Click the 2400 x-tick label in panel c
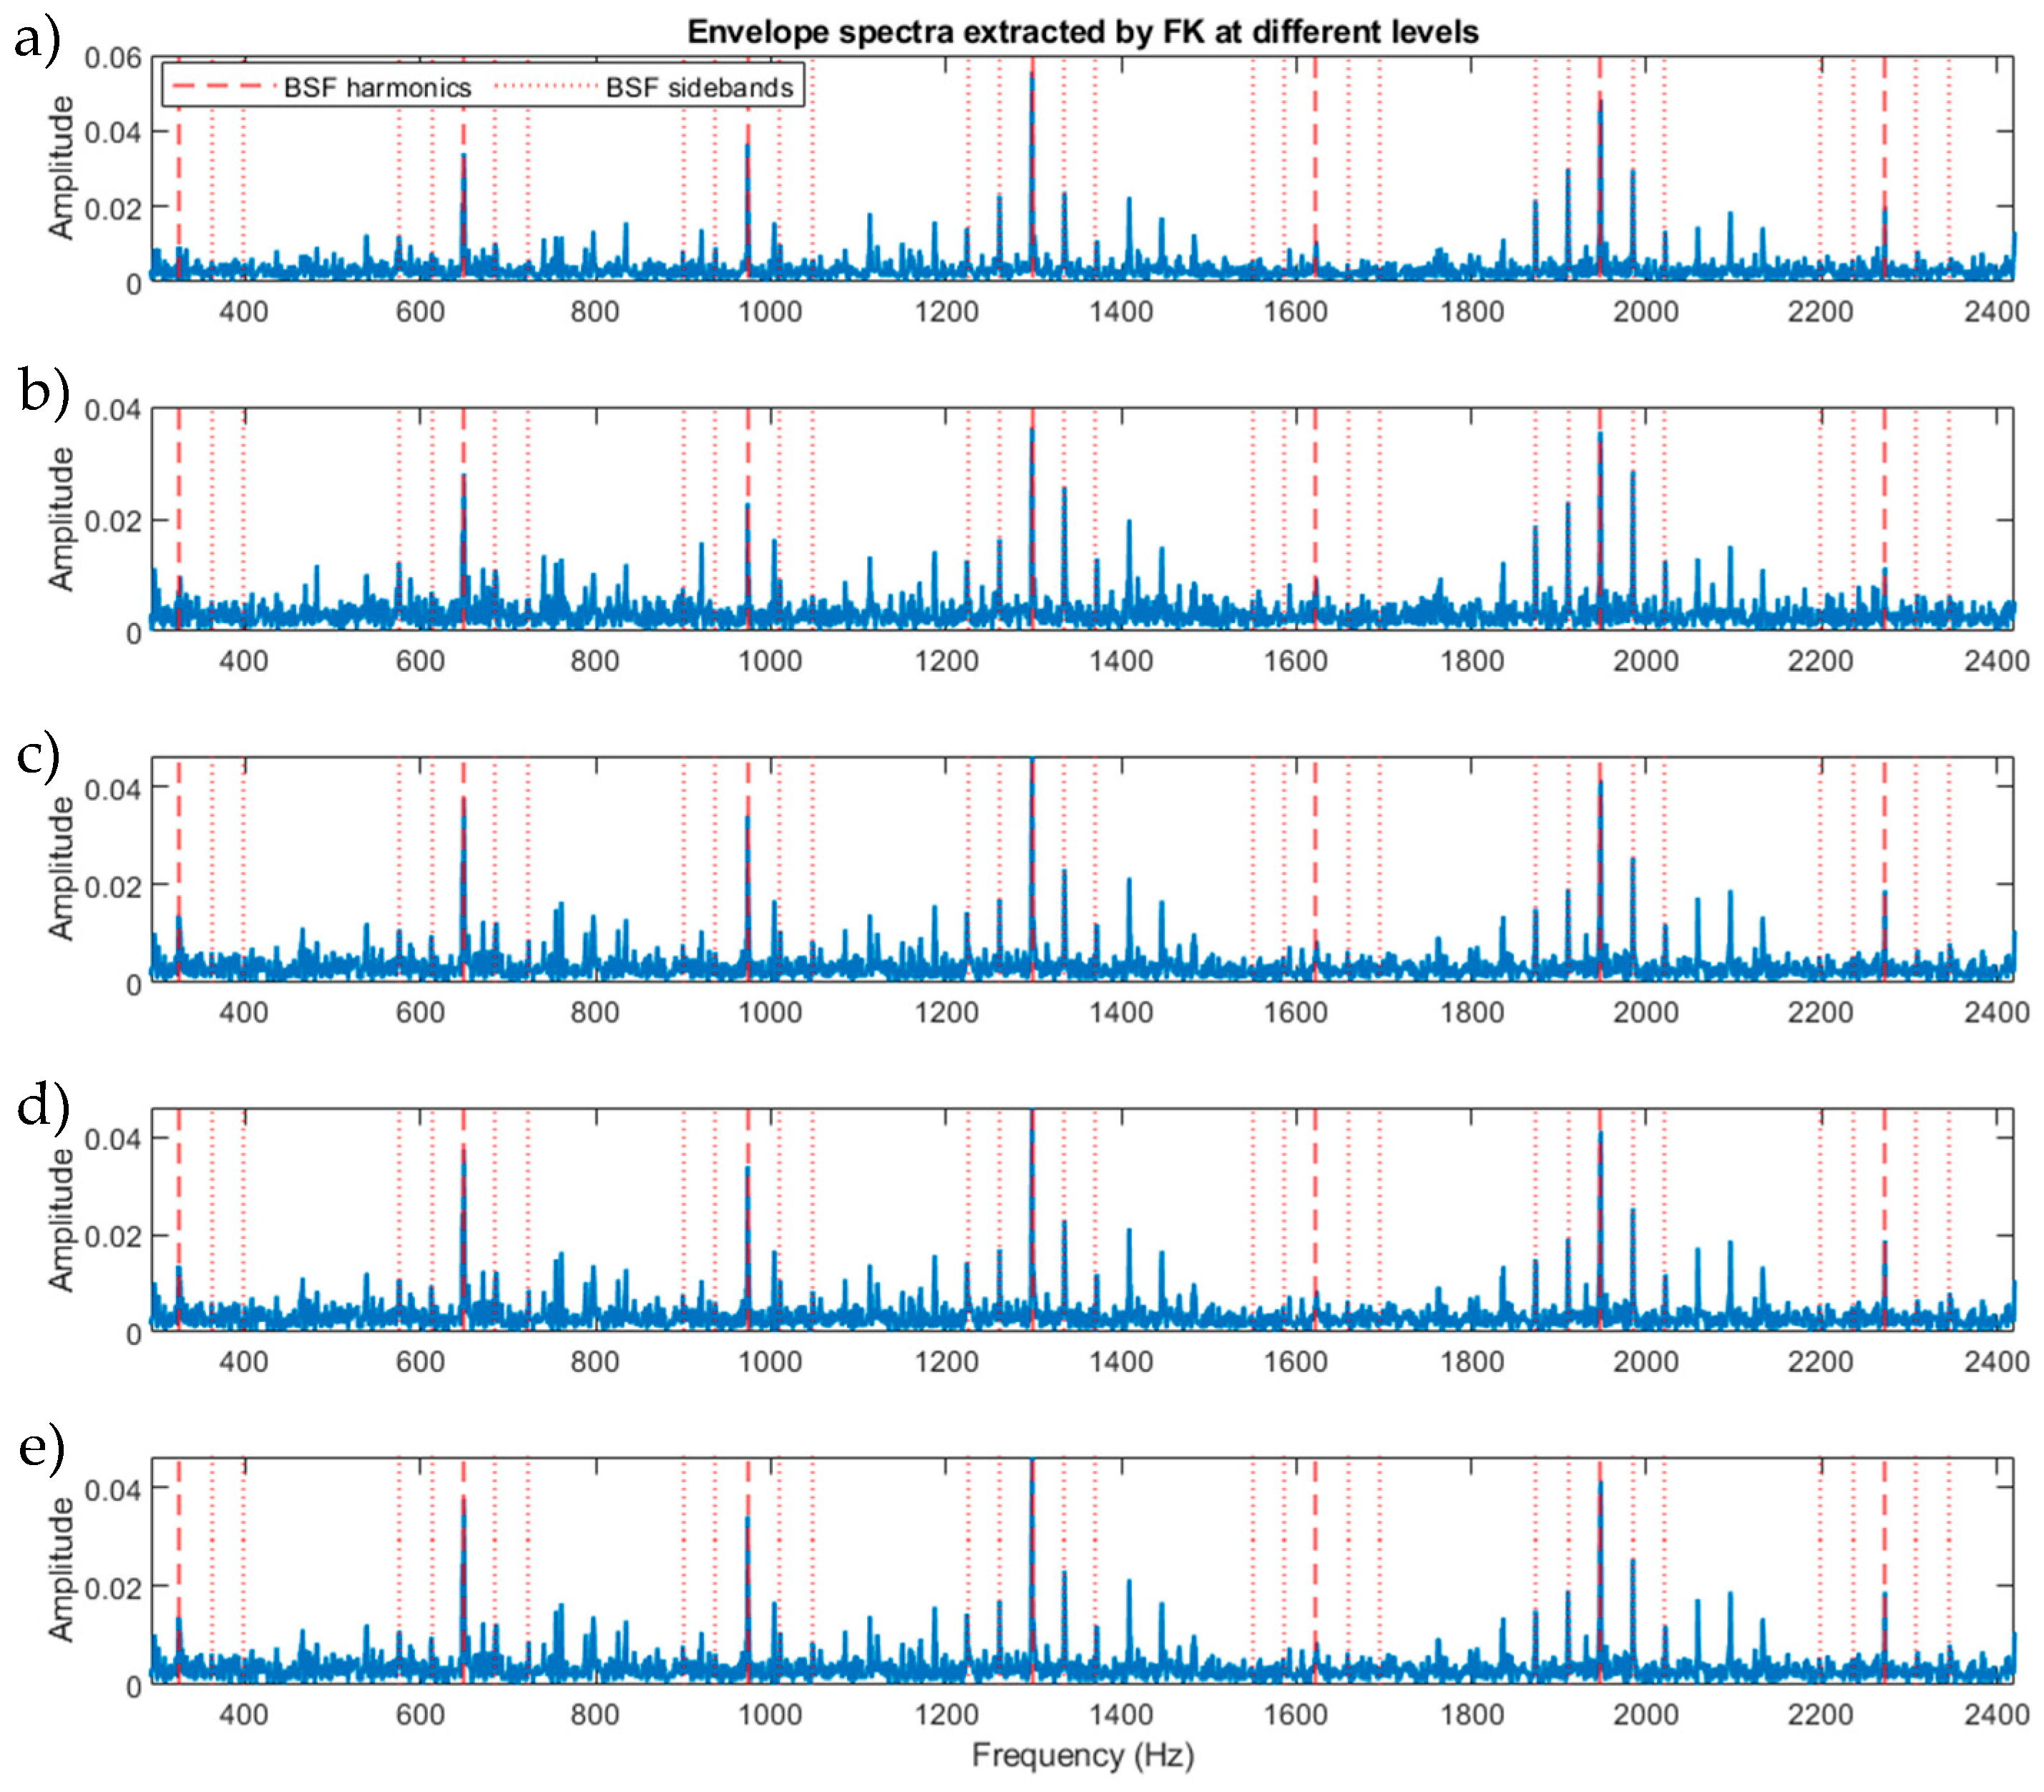Screen dimensions: 2044x1792 [1996, 1012]
